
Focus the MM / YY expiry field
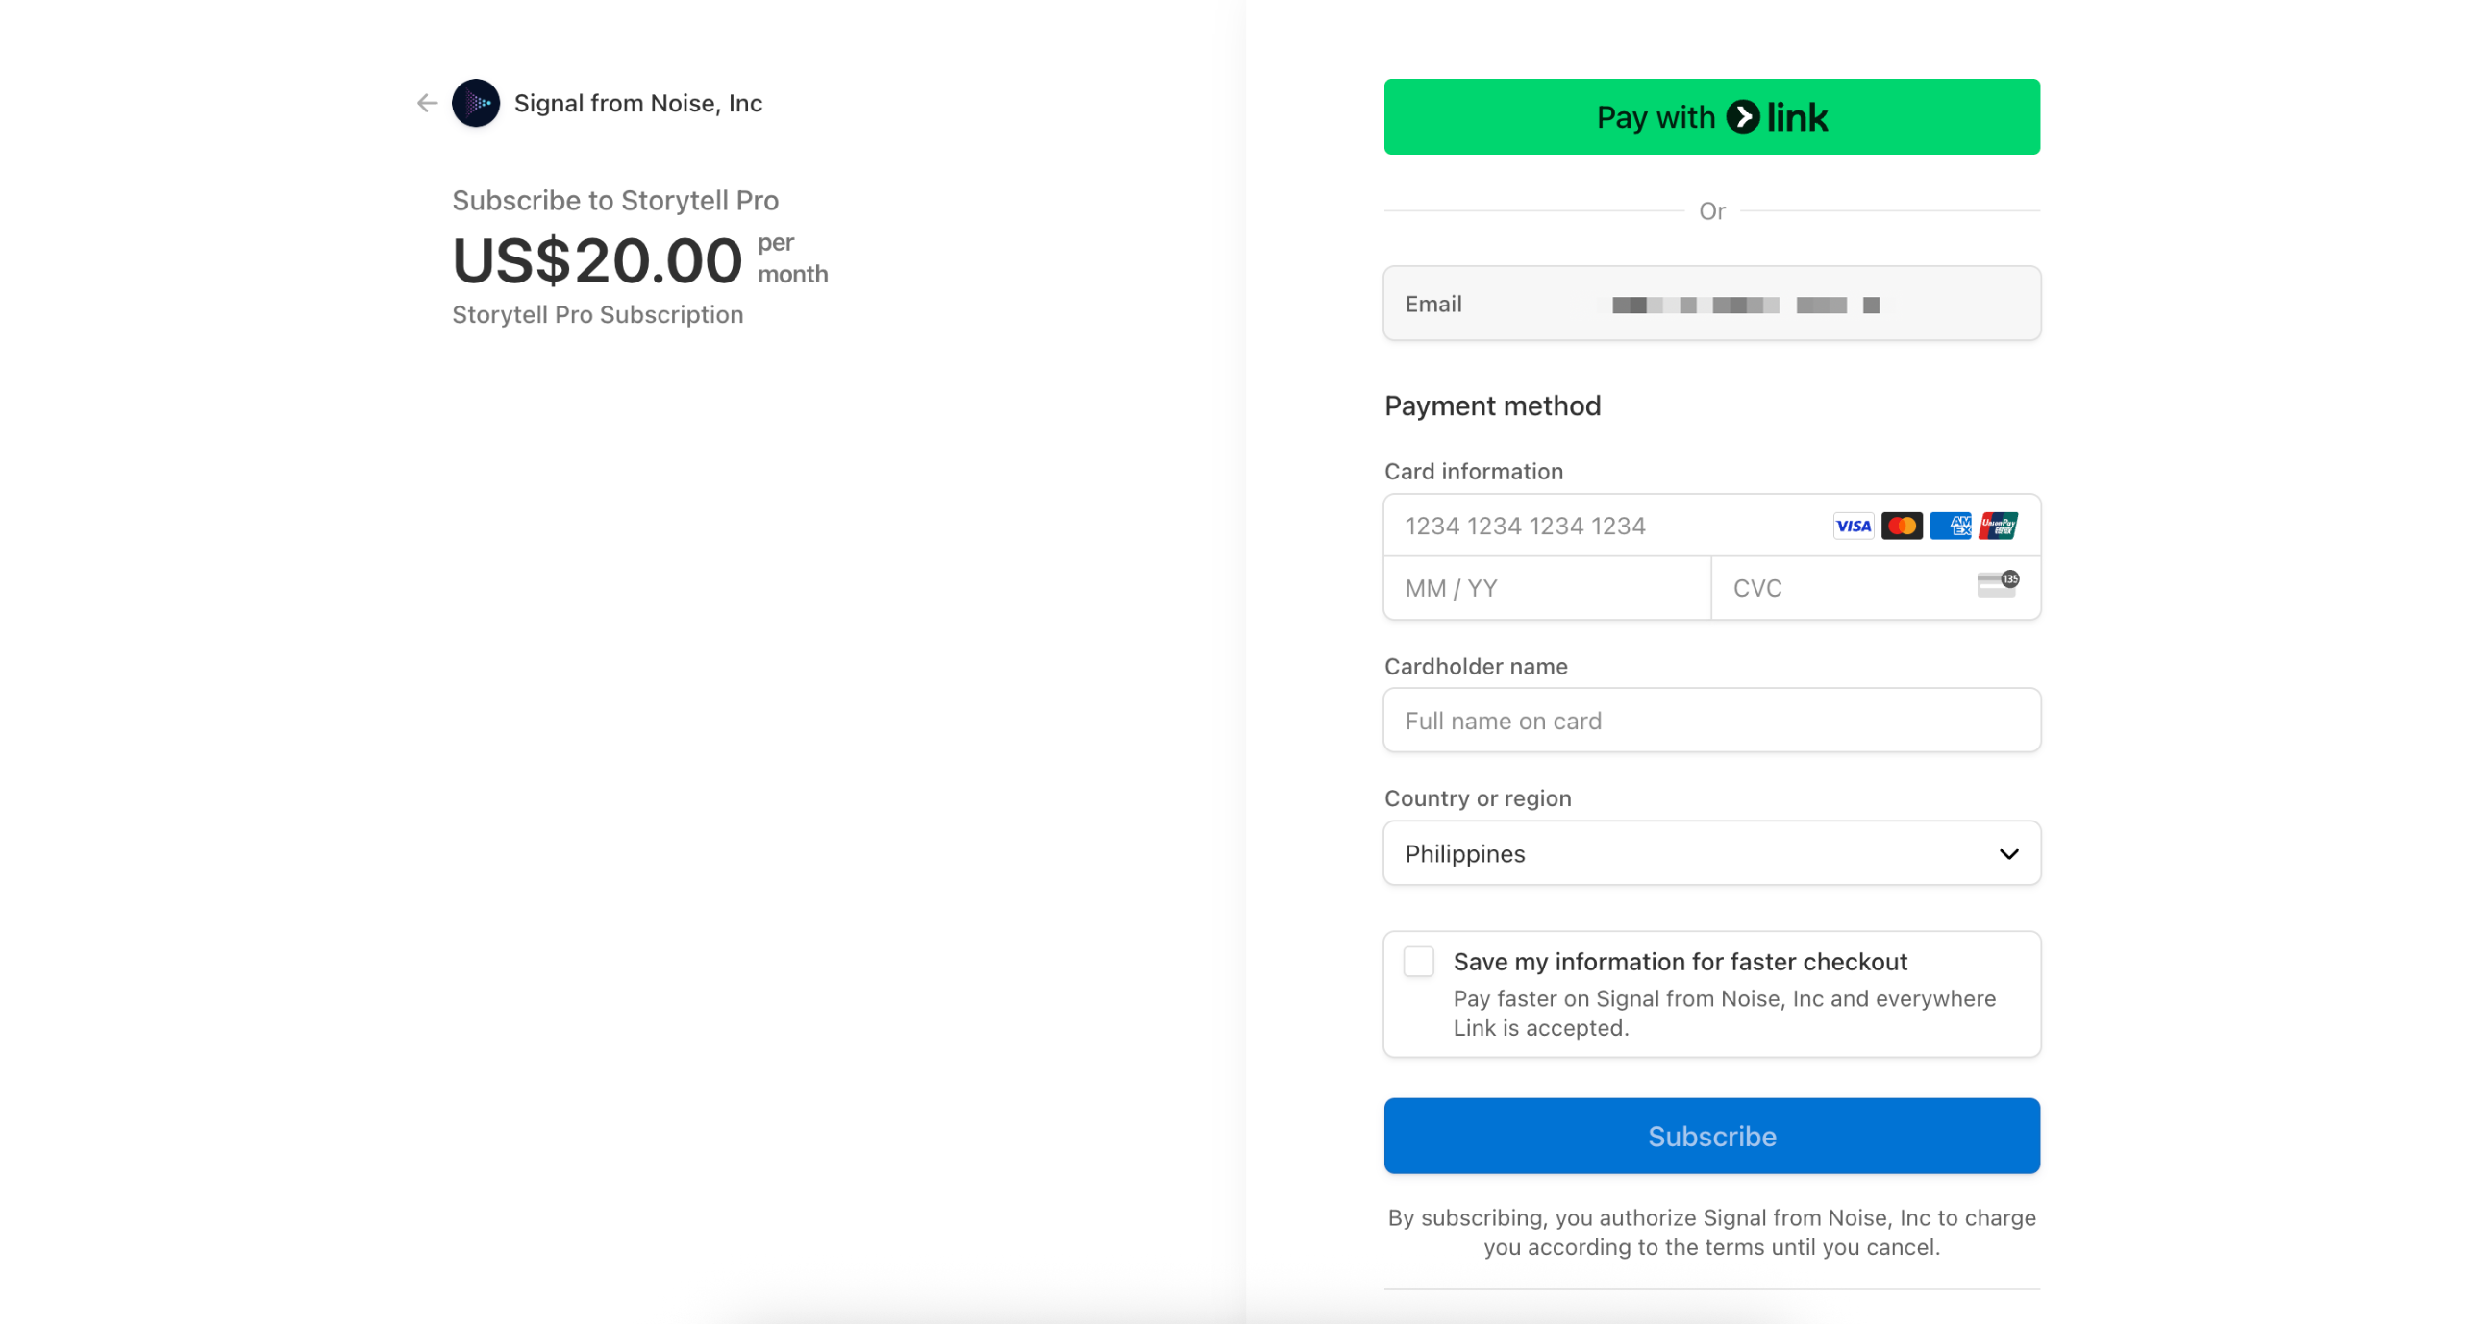point(1548,588)
